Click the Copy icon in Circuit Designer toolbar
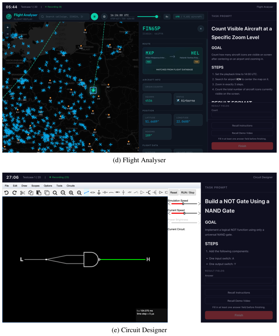The height and width of the screenshot is (336, 279). (x=31, y=193)
